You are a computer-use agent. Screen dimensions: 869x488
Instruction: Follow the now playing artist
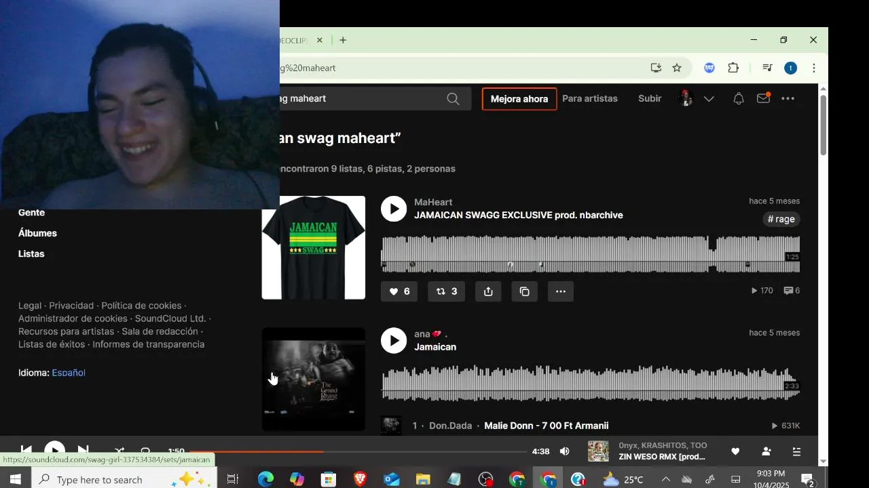(766, 451)
